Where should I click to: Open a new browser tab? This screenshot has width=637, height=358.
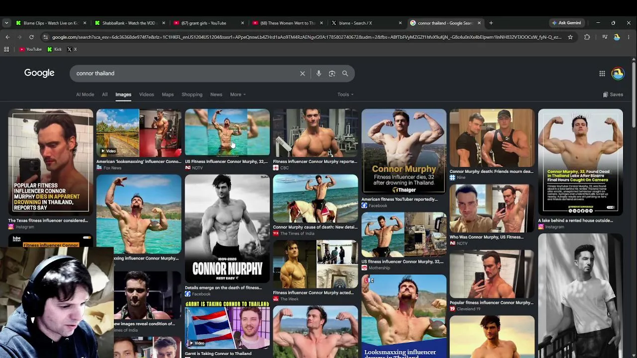491,23
